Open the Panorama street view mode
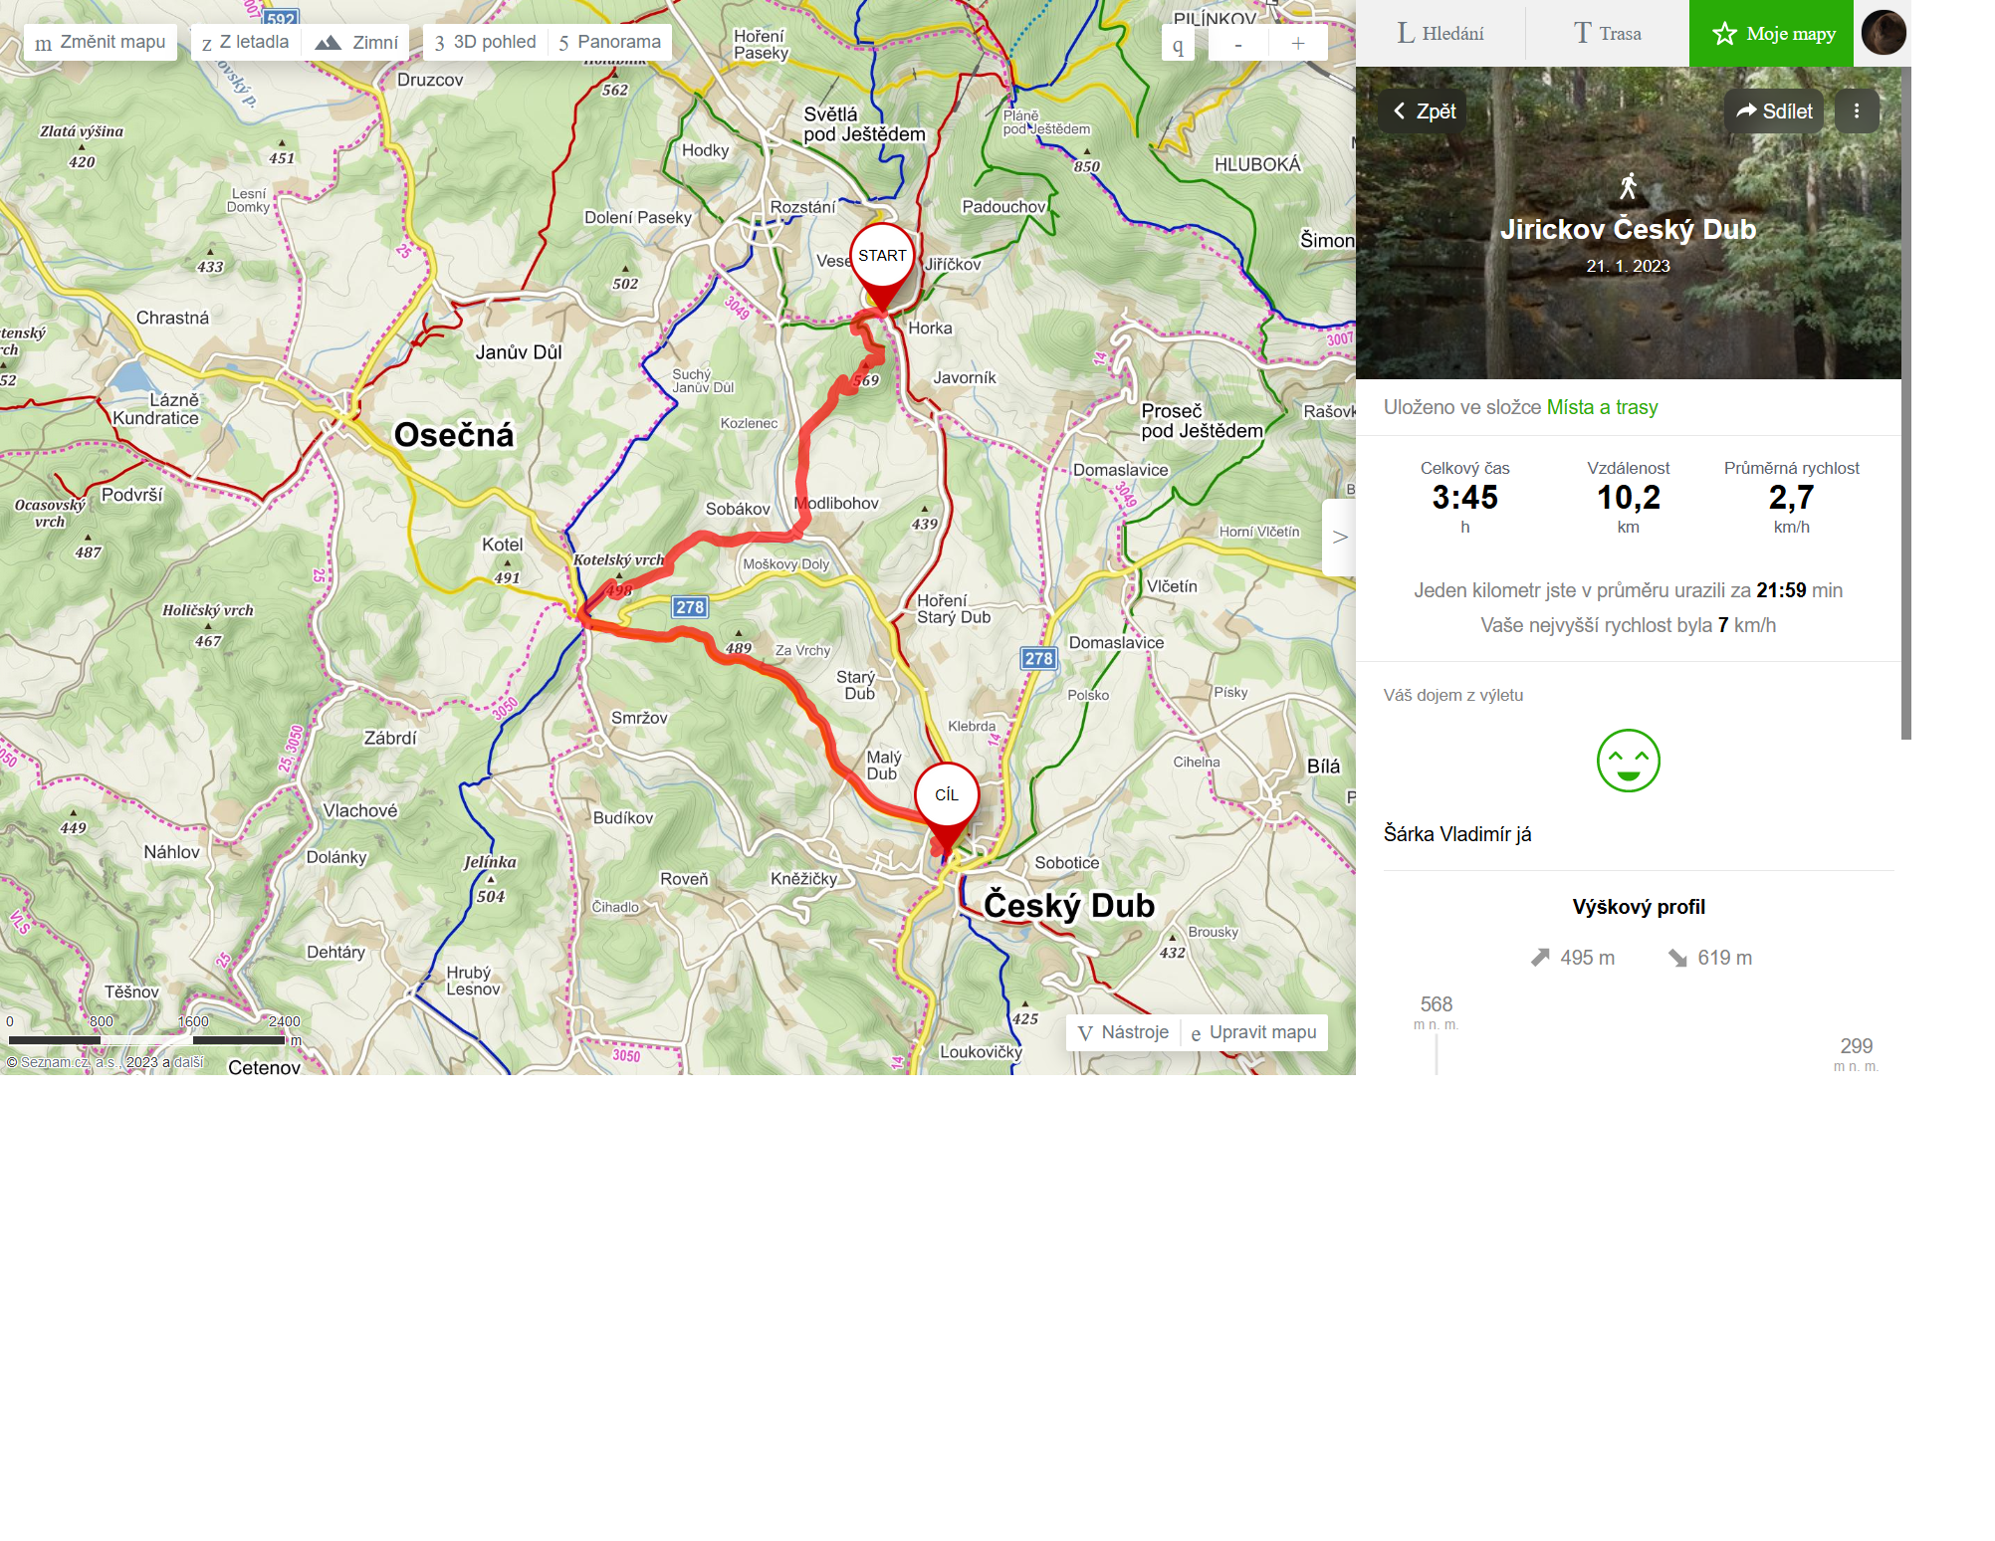Screen dimensions: 1995x1541 point(610,42)
